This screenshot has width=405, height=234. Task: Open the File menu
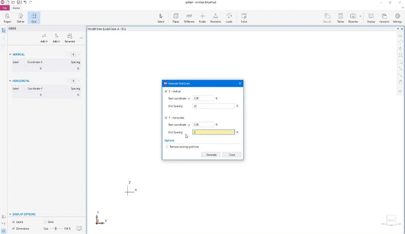point(5,8)
